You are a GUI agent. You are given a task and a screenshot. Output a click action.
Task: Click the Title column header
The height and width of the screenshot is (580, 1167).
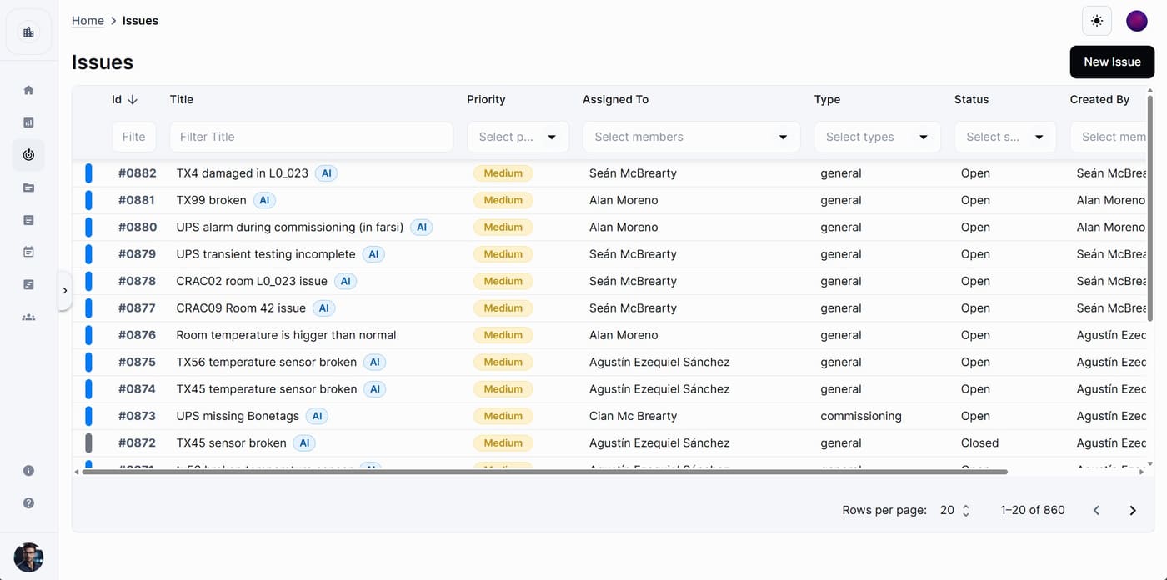coord(182,99)
